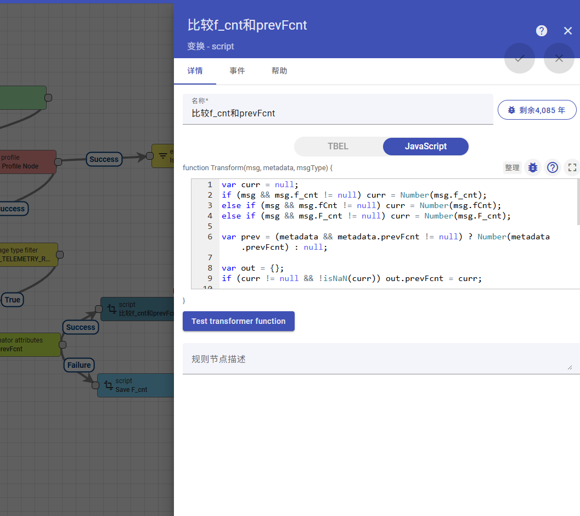This screenshot has width=580, height=516.
Task: Select the JavaScript language toggle
Action: (x=425, y=147)
